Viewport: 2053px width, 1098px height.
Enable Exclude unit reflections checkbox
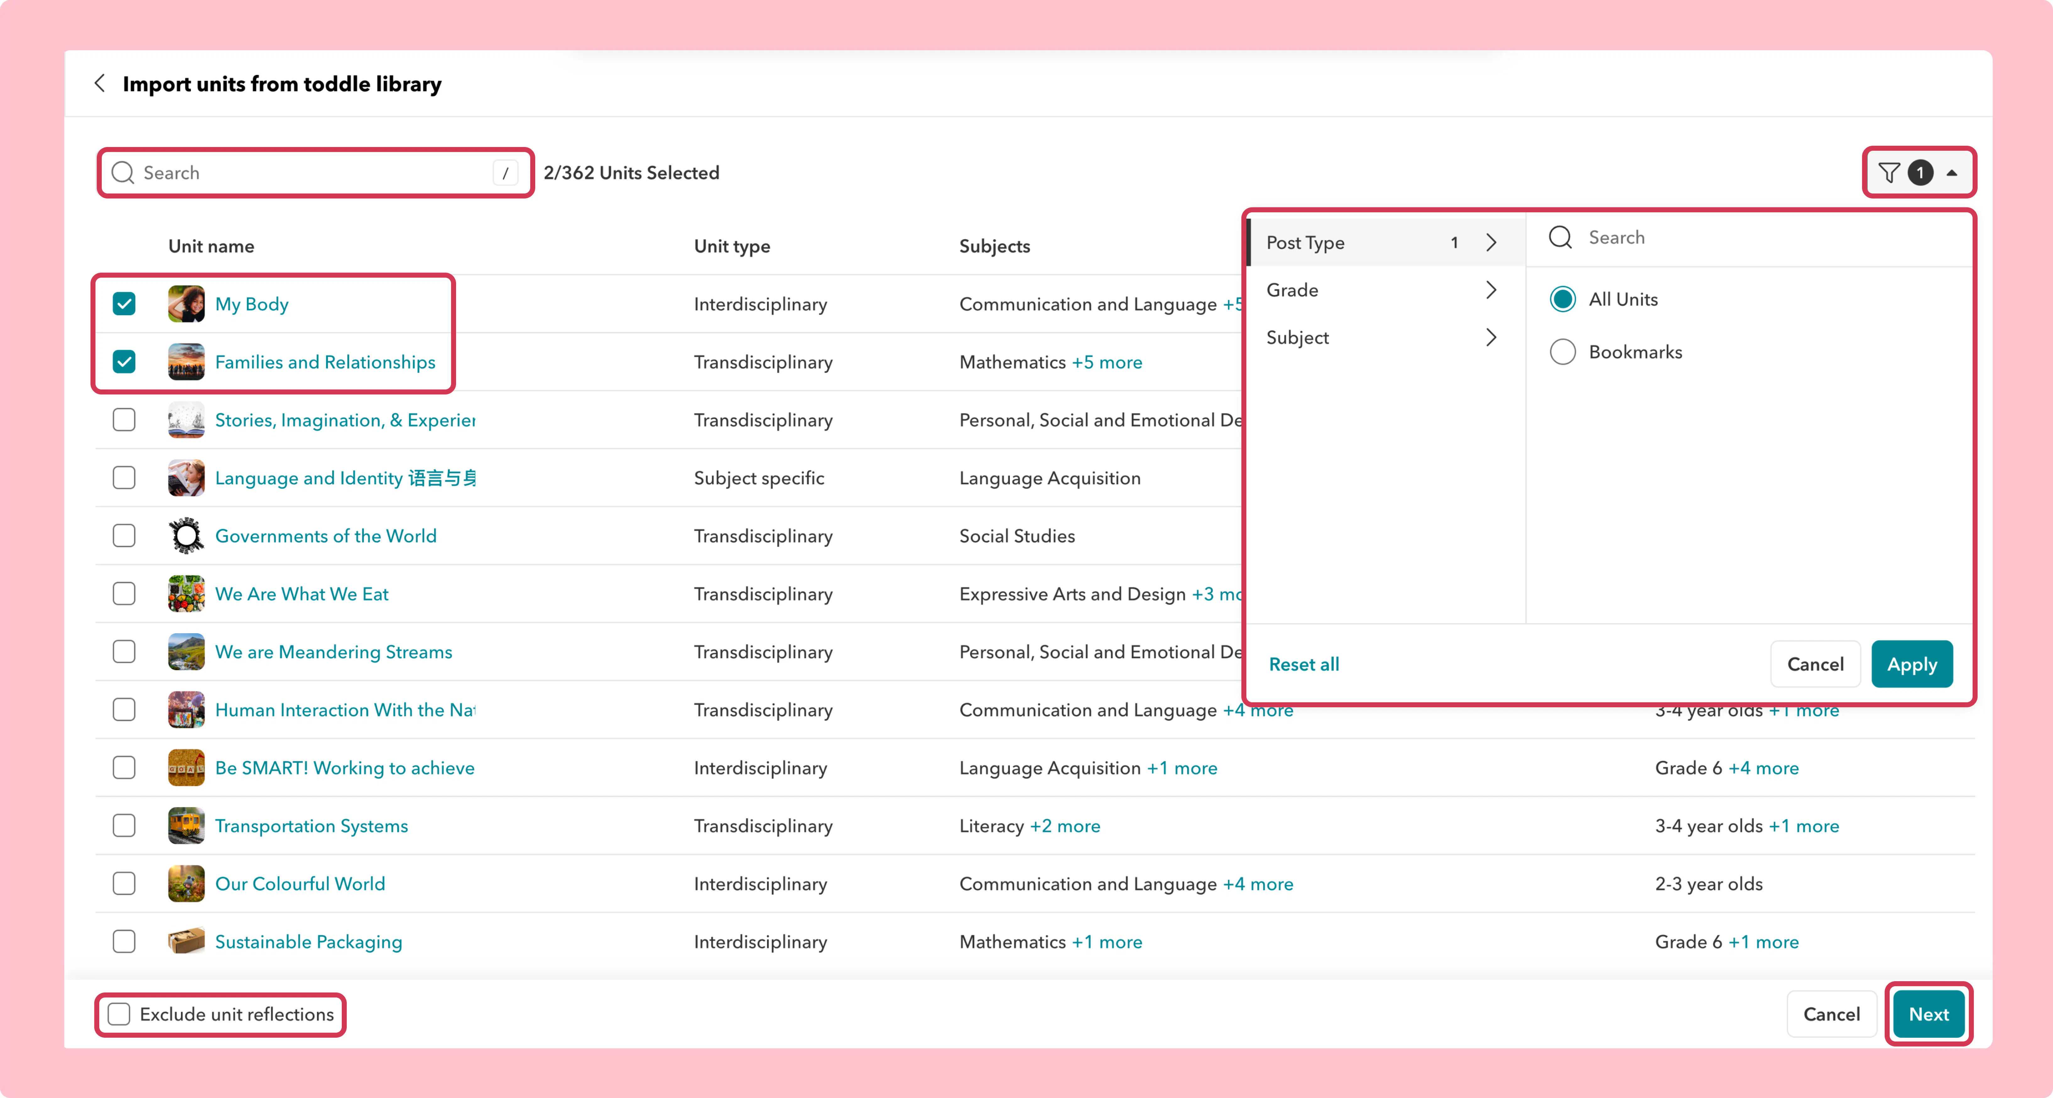(x=119, y=1014)
